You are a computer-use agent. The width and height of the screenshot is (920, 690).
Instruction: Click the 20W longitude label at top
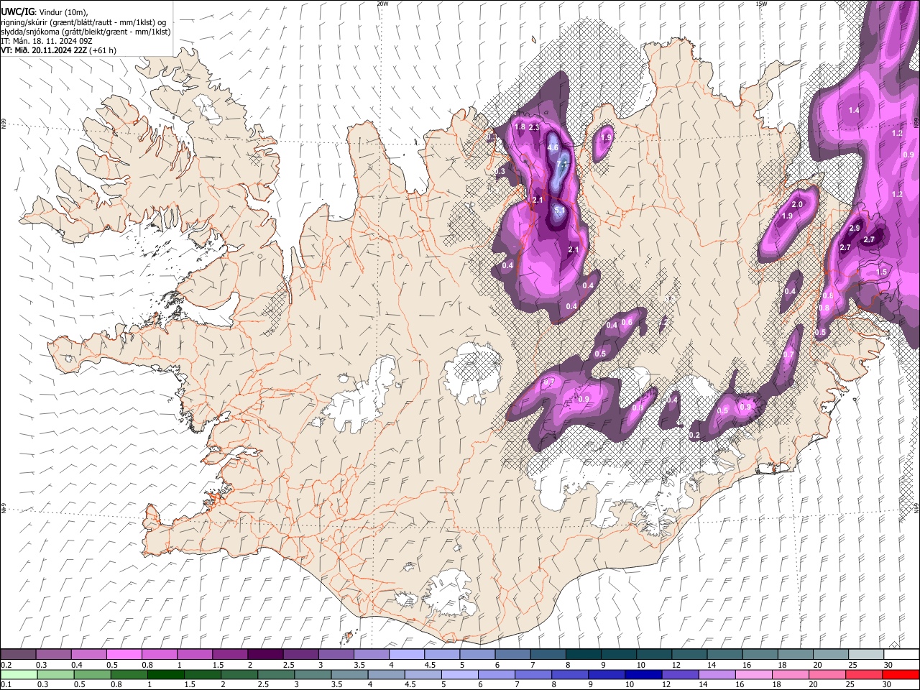[382, 3]
